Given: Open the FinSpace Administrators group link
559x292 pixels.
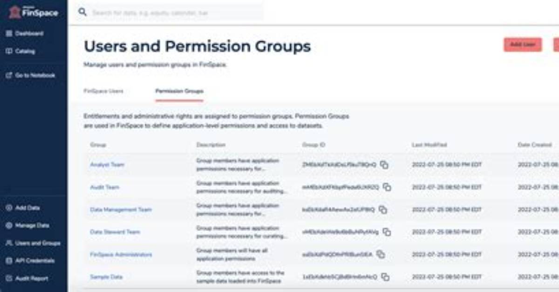Looking at the screenshot, I should 121,254.
